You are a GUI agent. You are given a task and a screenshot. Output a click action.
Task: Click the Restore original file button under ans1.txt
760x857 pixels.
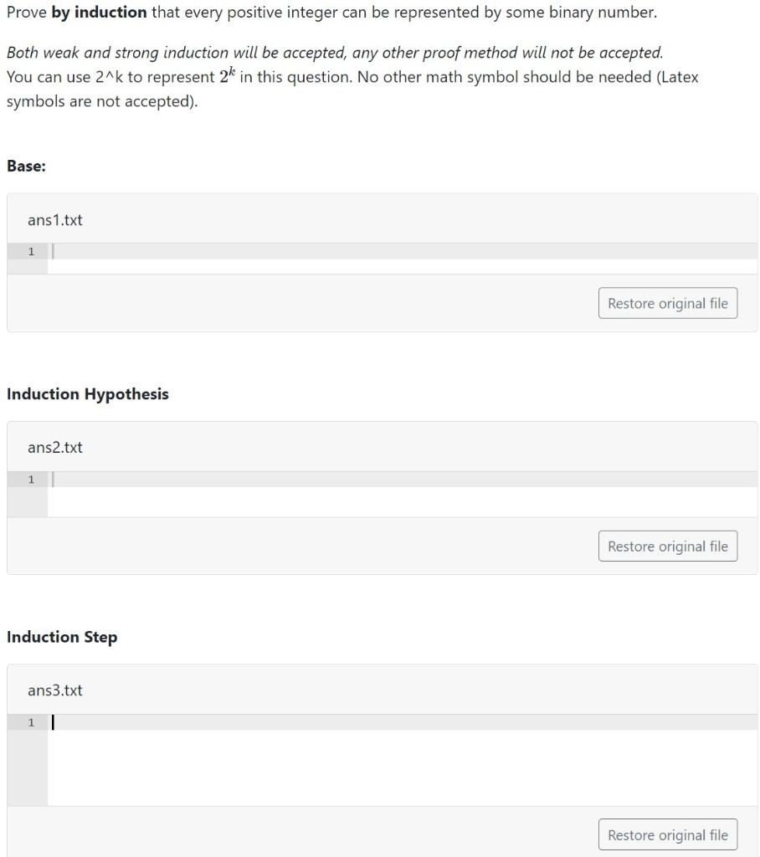[x=667, y=303]
